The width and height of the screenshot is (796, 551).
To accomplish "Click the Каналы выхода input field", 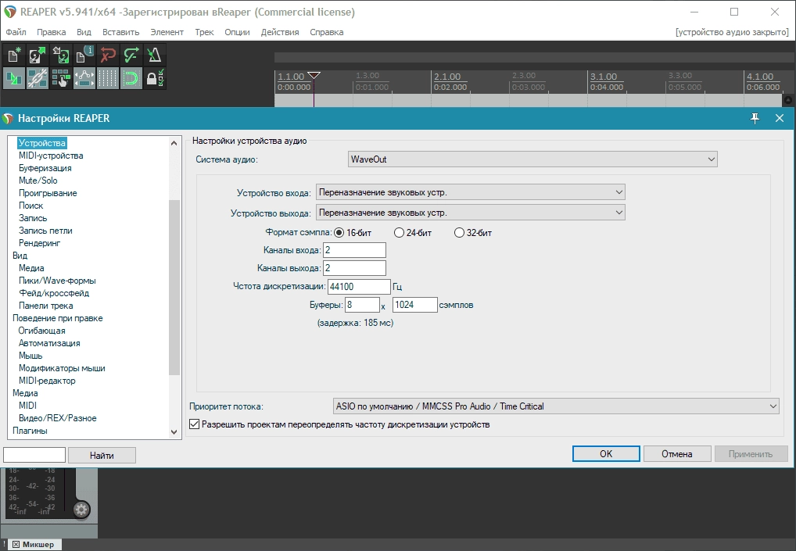I will click(354, 268).
